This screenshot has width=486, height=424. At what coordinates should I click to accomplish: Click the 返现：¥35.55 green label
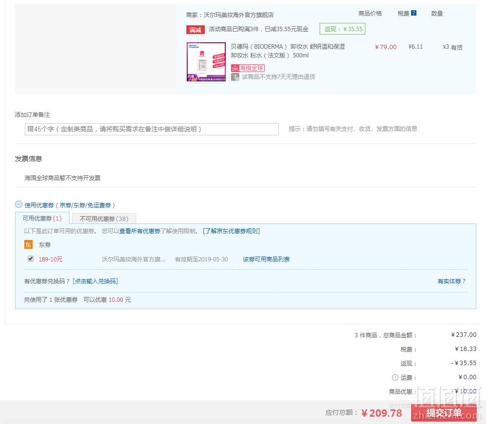342,29
